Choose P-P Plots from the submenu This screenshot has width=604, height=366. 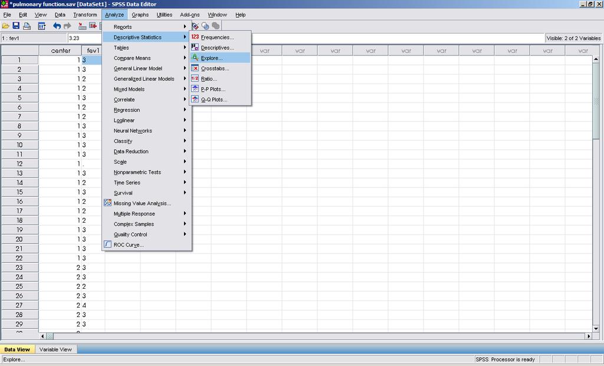click(x=220, y=89)
